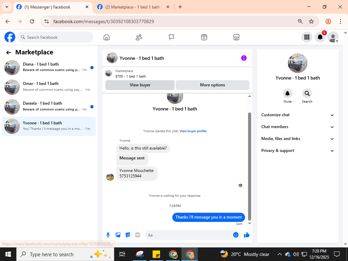Click the back arrow beside Marketplace heading
Screen dimensions: 348x261
(8, 52)
